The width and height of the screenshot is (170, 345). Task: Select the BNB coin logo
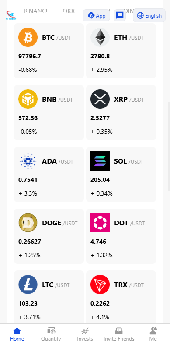[x=28, y=99]
